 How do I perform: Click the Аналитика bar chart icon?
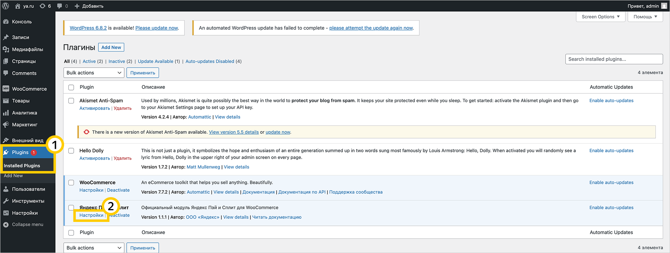[x=6, y=113]
